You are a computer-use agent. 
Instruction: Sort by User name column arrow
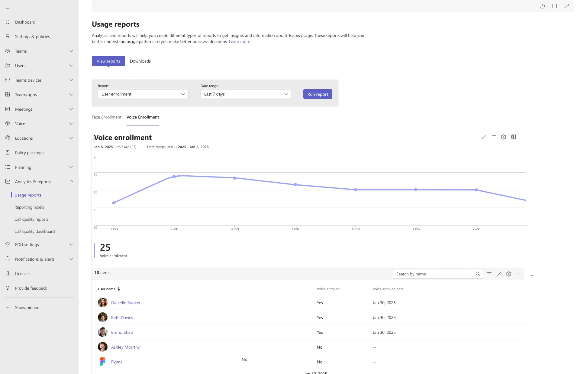tap(119, 289)
